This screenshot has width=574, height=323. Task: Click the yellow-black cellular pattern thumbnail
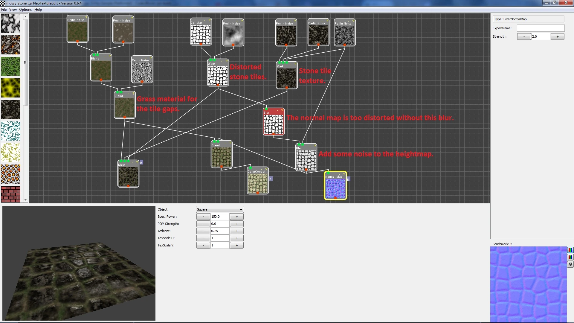(x=10, y=88)
